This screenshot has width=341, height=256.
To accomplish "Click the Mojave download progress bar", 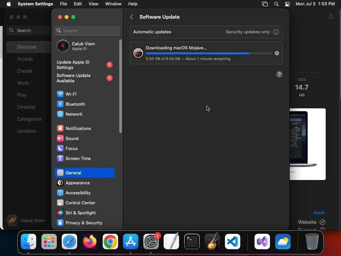I will [x=208, y=53].
